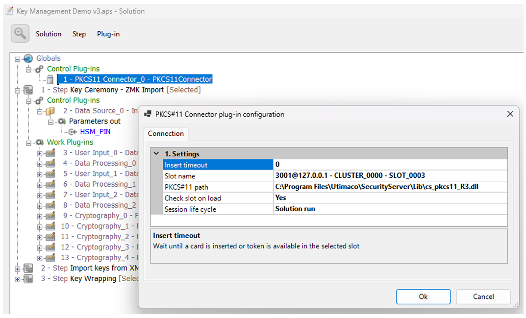526x318 pixels.
Task: Confirm configuration with the Ok button
Action: click(423, 296)
